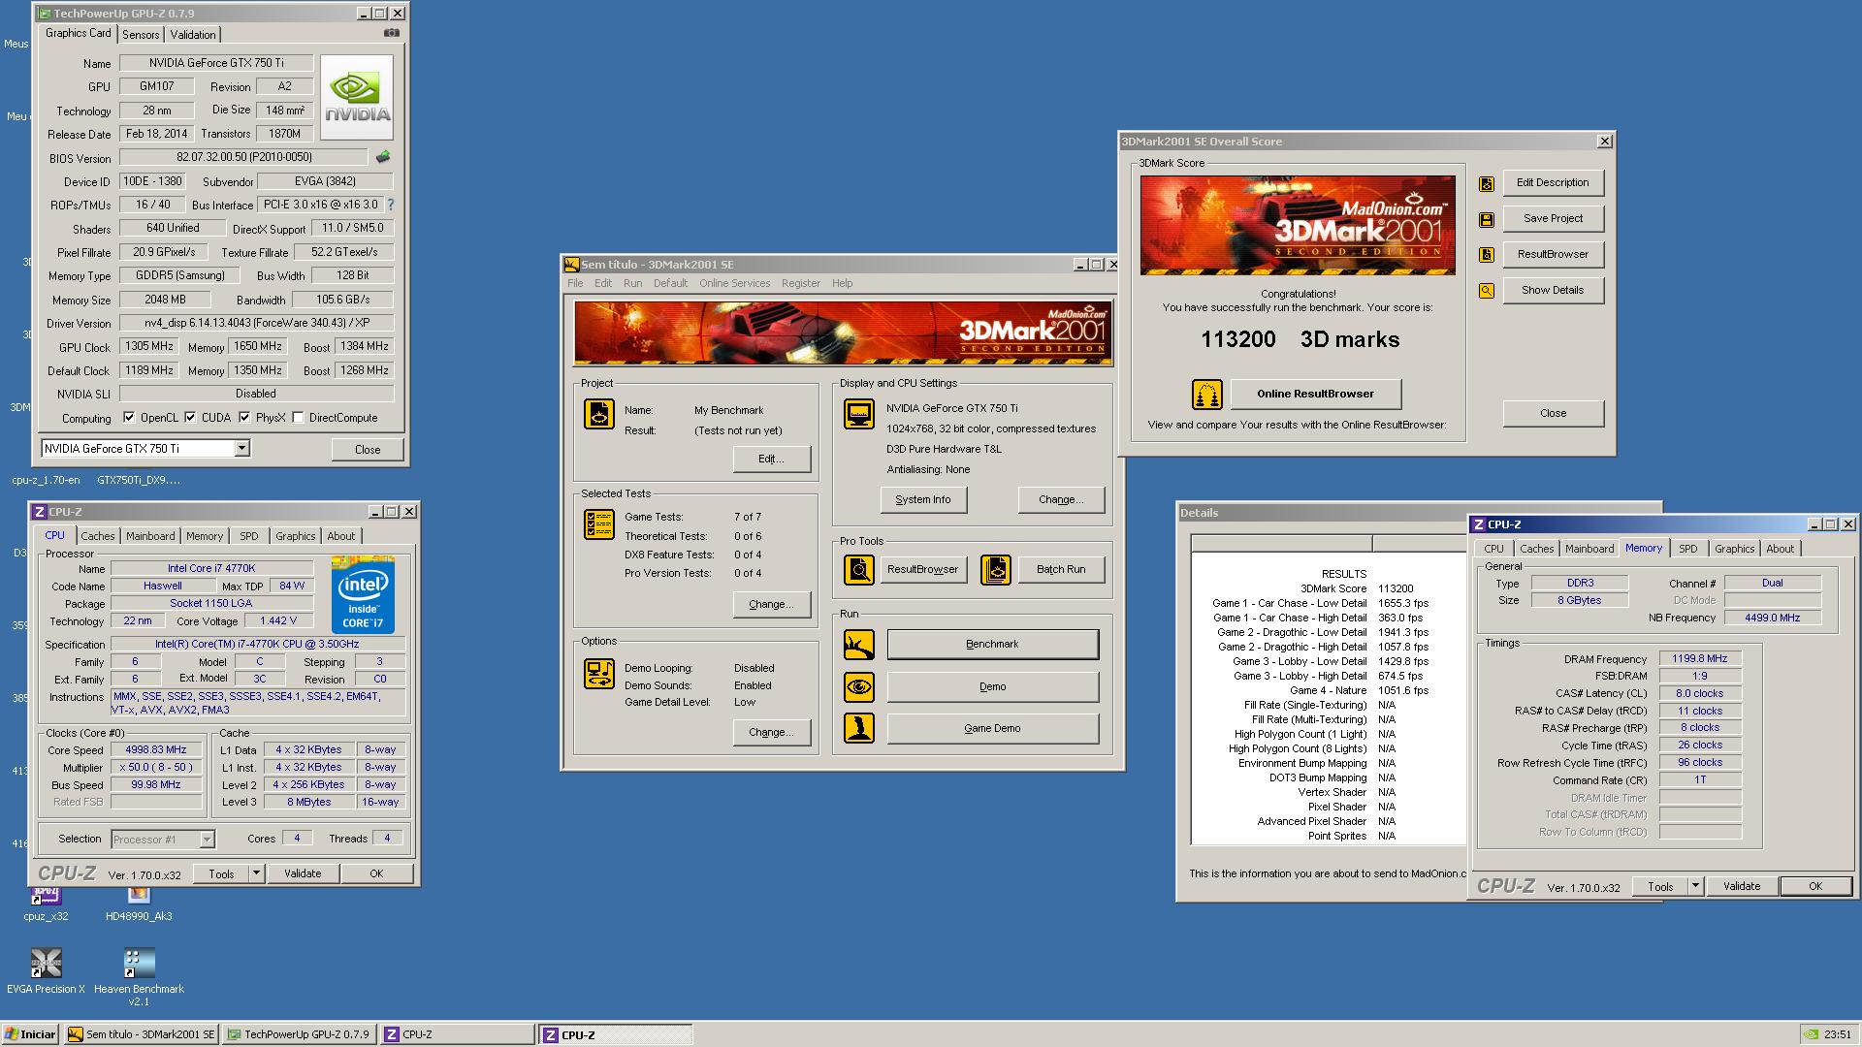Toggle the OpenCL checkbox in GPU-Z
Viewport: 1862px width, 1047px height.
click(x=129, y=418)
